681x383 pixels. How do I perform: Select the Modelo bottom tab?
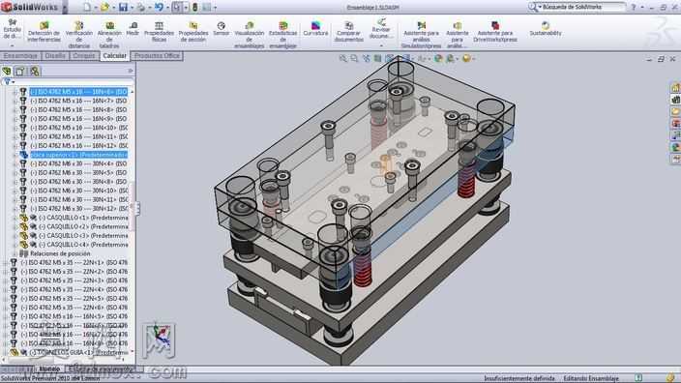coord(49,368)
